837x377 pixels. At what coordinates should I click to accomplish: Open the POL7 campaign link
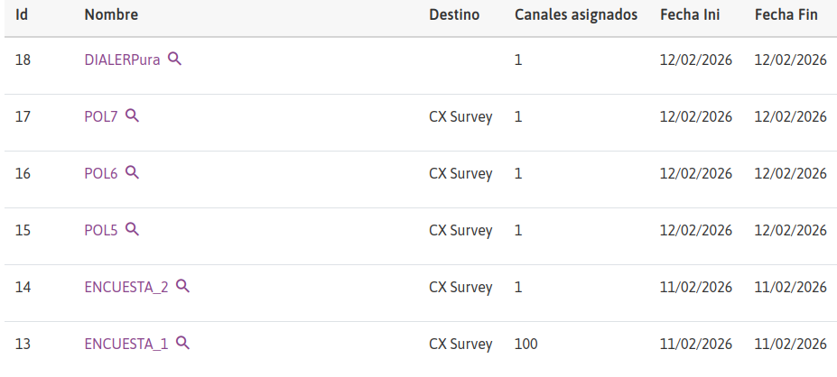click(x=101, y=117)
